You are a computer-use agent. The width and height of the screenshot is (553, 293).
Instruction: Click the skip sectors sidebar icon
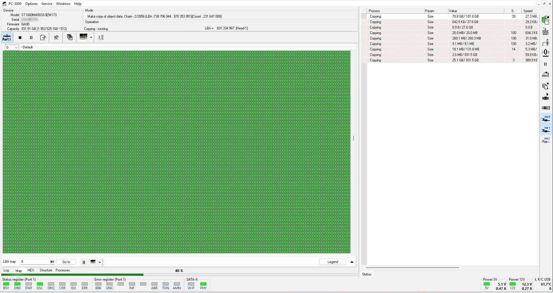point(546,75)
